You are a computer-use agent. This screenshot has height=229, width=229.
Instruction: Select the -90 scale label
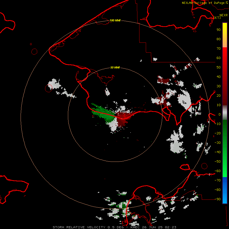[218, 199]
